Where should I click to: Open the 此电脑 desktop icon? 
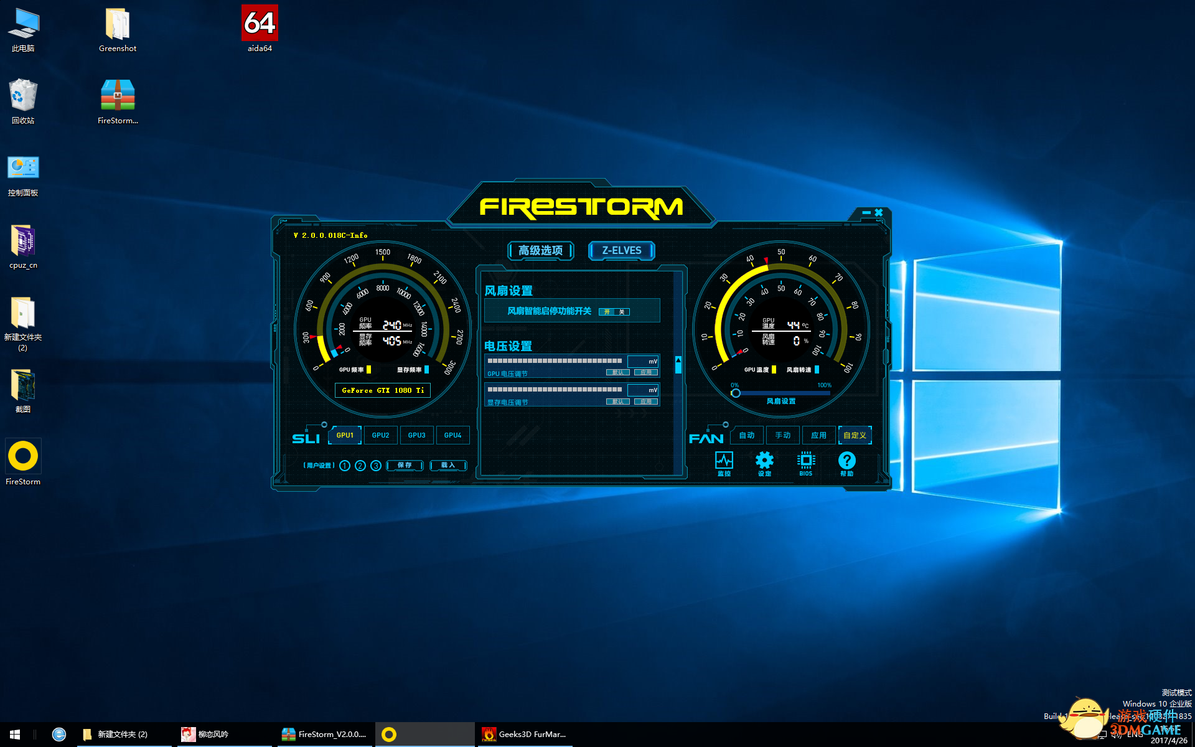[23, 30]
